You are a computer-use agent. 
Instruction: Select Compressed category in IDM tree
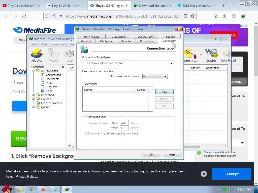click(x=53, y=75)
